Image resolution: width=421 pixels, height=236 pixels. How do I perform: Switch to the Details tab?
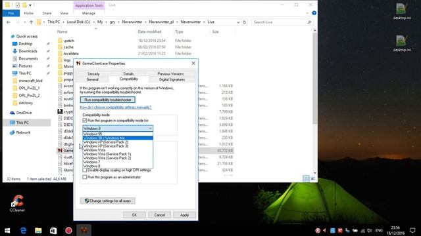(128, 74)
